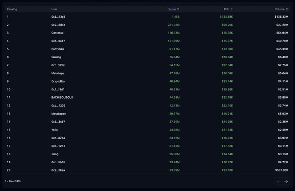This screenshot has height=191, width=295.
Task: Select user 0xc...5b65
Action: pos(58,162)
